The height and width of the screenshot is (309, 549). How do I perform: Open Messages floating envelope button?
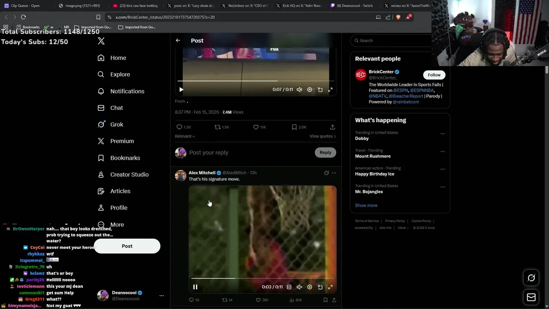click(531, 297)
